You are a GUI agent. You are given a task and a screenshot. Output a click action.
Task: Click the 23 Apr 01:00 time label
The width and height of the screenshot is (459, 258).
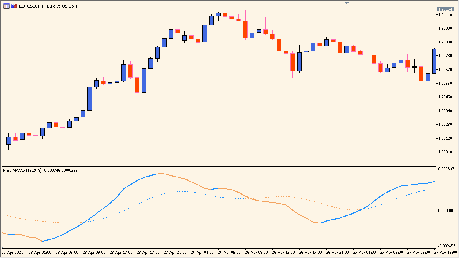click(x=40, y=252)
